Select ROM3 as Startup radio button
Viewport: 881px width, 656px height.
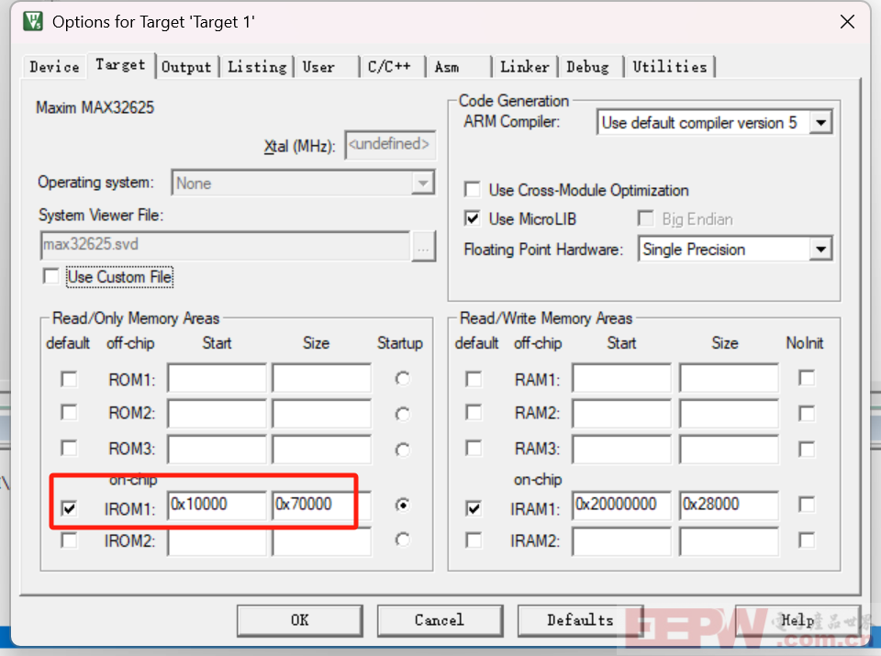click(x=402, y=450)
